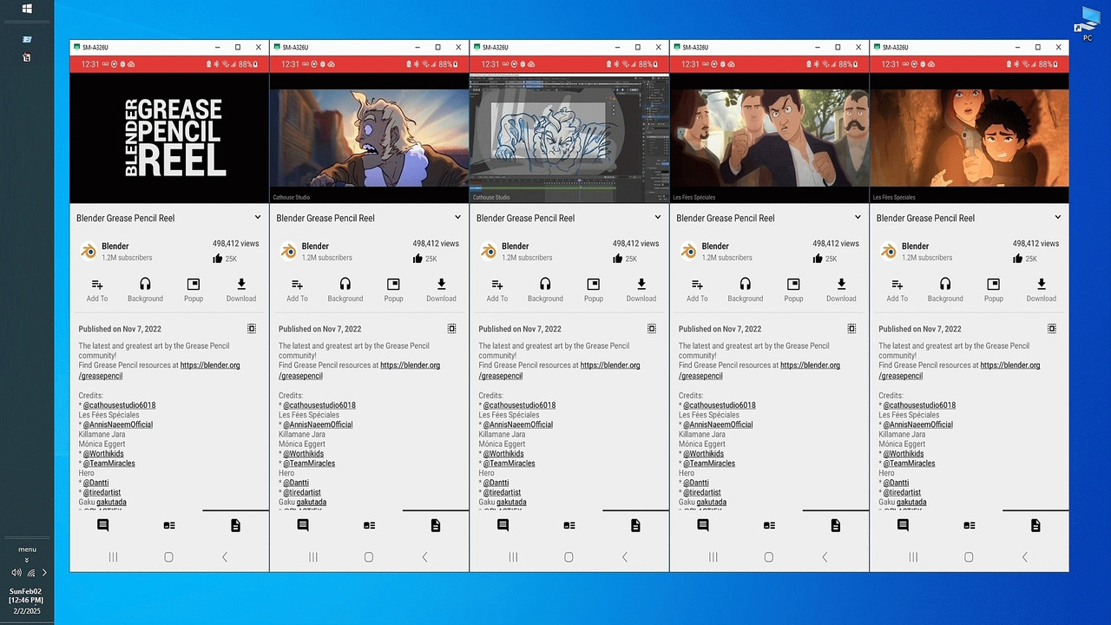Tap Add To in the mustached-men video window
This screenshot has width=1111, height=625.
[697, 290]
